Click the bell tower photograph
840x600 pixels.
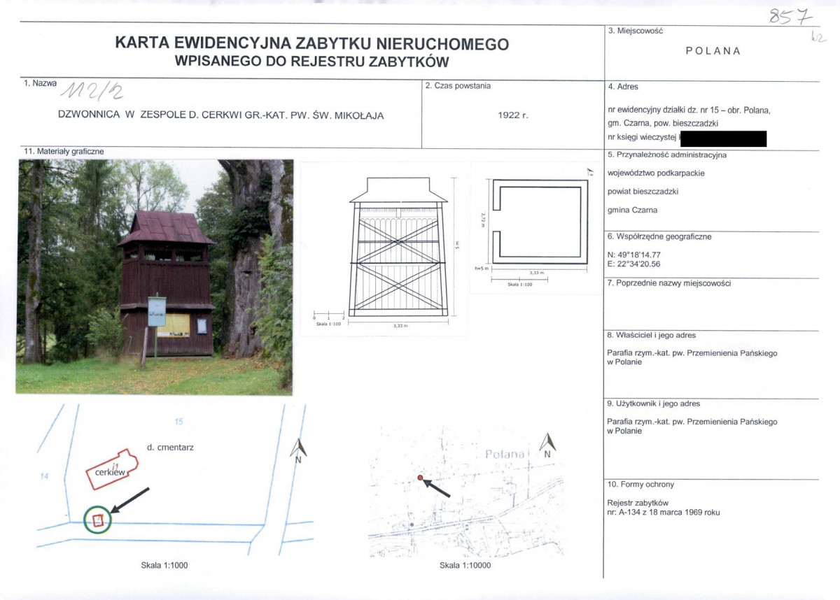pyautogui.click(x=154, y=276)
